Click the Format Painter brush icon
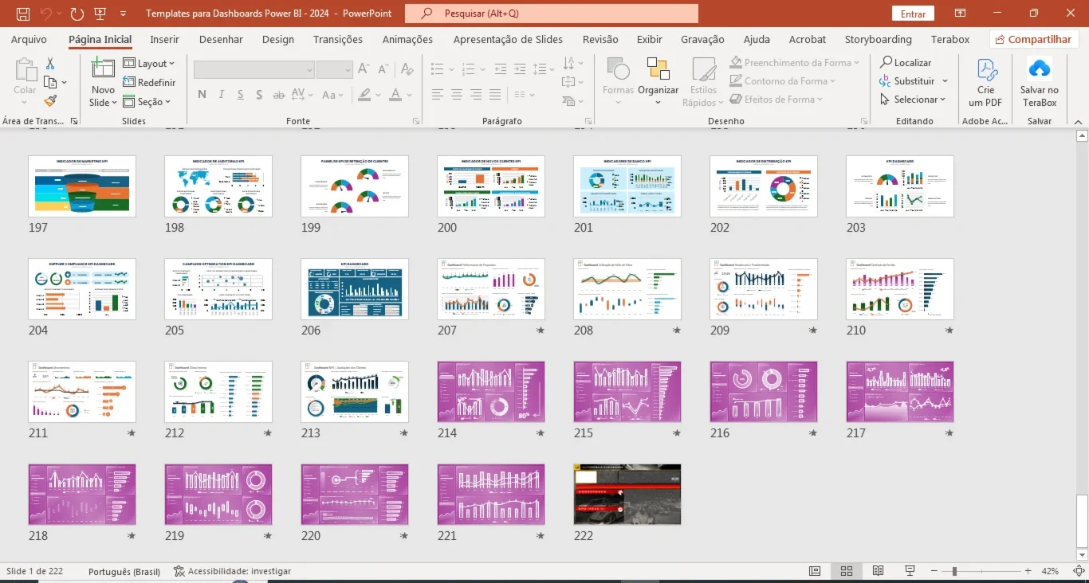Screen dimensions: 1089x583 tap(50, 100)
